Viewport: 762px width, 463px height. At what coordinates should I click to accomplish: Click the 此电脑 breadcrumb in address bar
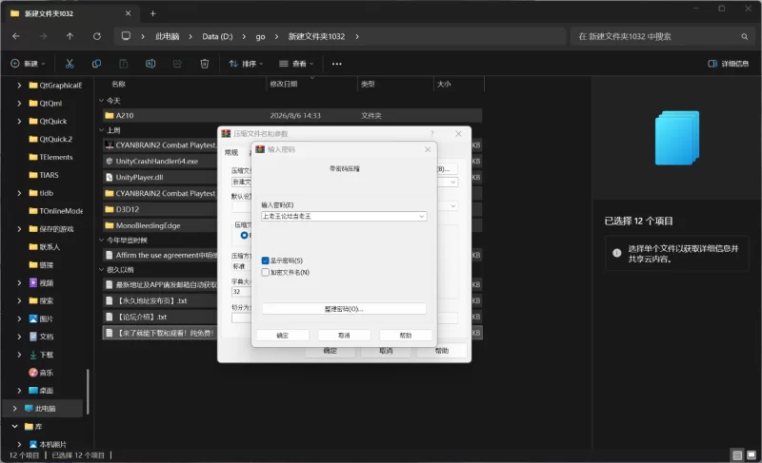168,36
